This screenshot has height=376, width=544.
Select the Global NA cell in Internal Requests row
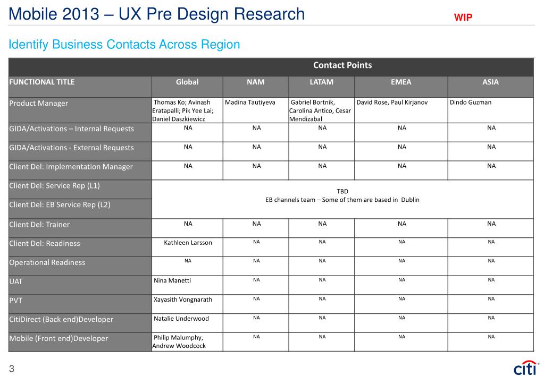(x=187, y=132)
